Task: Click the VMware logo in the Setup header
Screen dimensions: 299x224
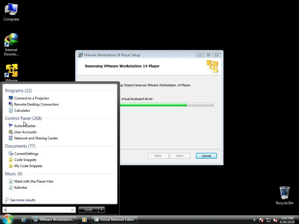Action: pyautogui.click(x=213, y=66)
